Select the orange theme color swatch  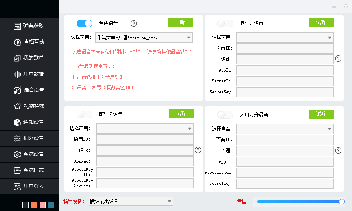[34, 205]
